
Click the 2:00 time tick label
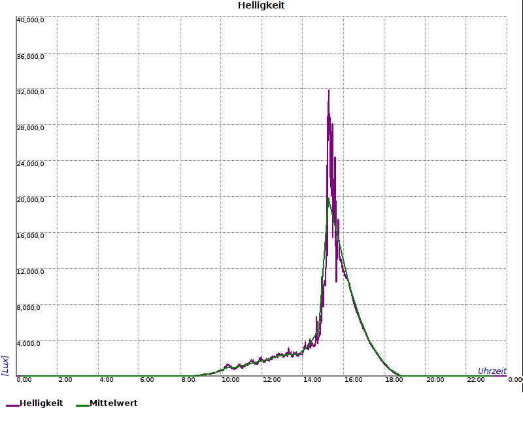[65, 380]
